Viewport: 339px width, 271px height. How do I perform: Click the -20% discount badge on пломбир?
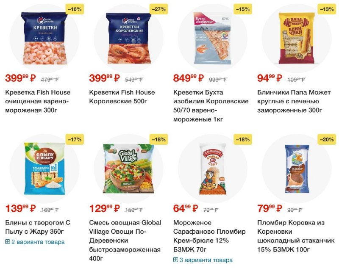(327, 139)
